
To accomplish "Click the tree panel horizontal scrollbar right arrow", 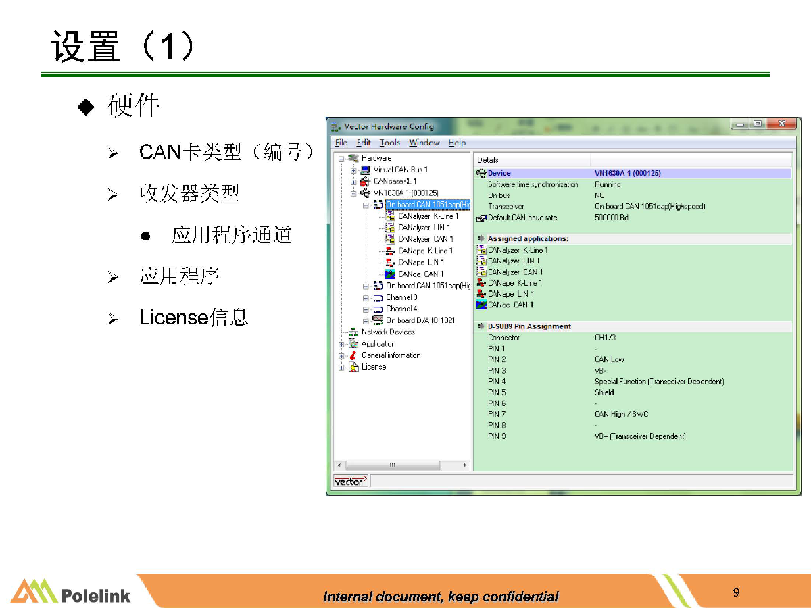I will click(464, 465).
